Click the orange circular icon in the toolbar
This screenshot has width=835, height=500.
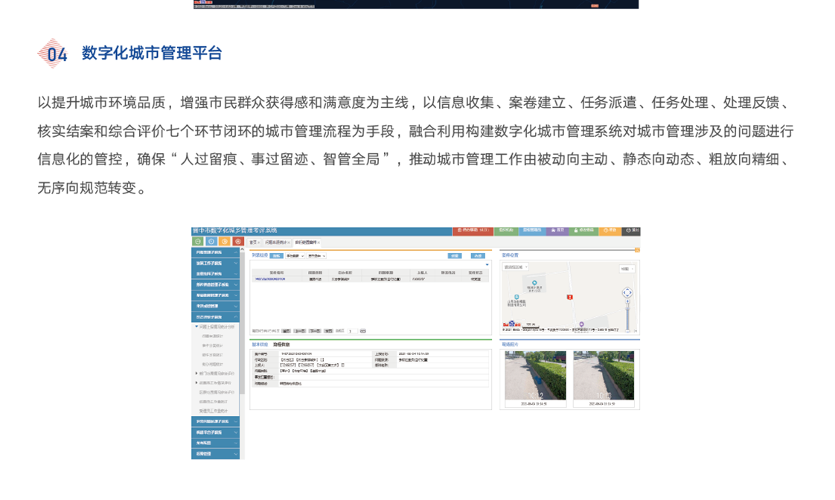(225, 242)
